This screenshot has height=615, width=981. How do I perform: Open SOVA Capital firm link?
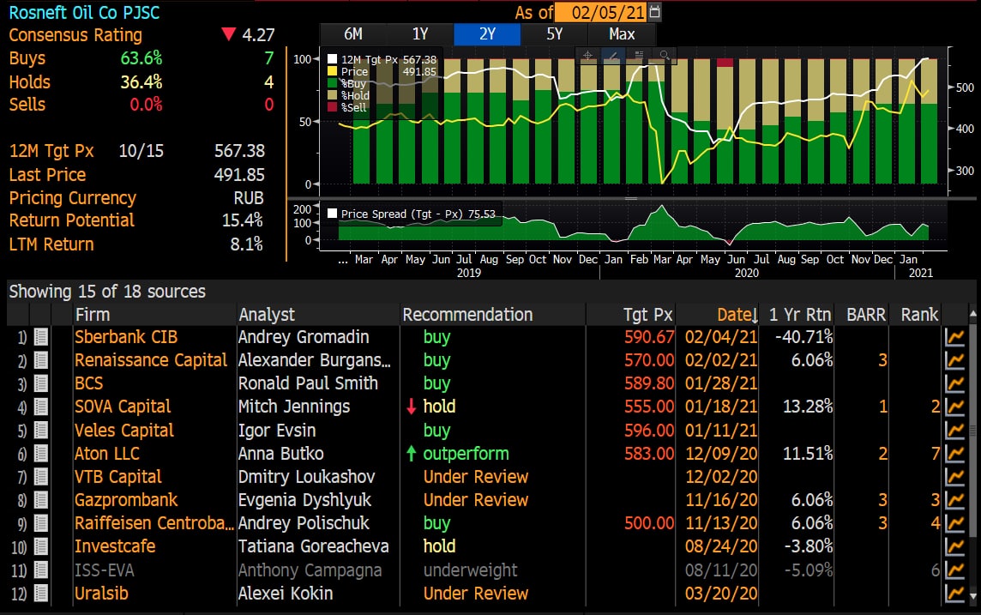122,407
